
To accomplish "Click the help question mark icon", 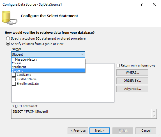I will coord(142,4).
